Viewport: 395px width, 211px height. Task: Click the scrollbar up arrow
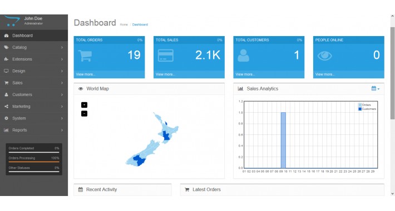click(392, 17)
